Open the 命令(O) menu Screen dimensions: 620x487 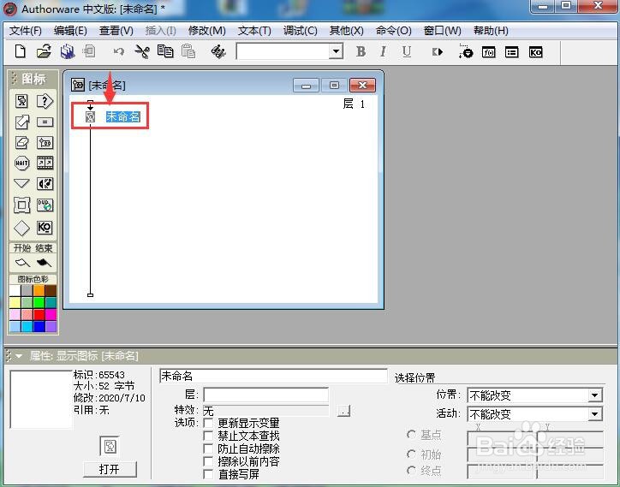(393, 31)
